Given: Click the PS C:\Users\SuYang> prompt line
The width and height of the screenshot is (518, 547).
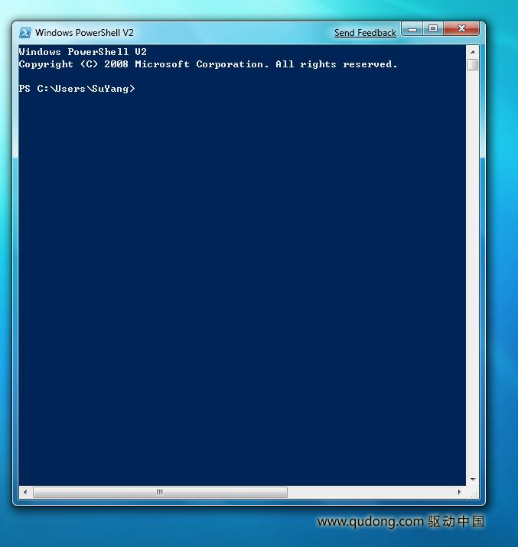Looking at the screenshot, I should click(77, 89).
